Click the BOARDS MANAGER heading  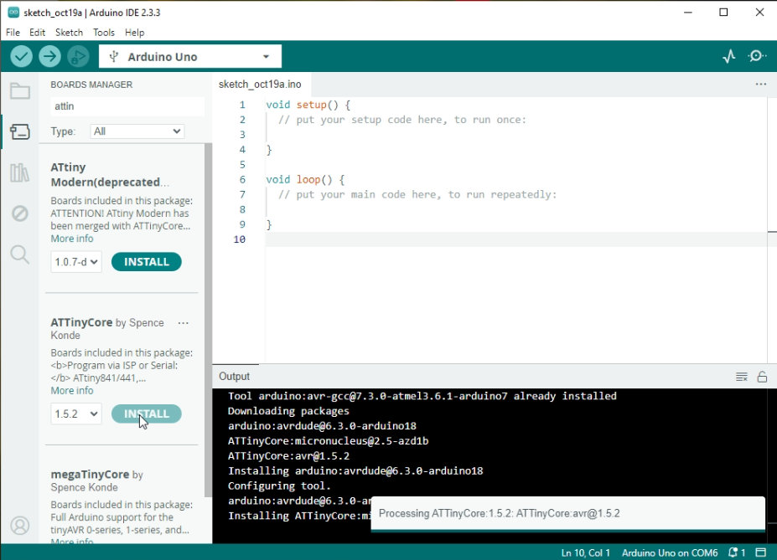tap(91, 85)
